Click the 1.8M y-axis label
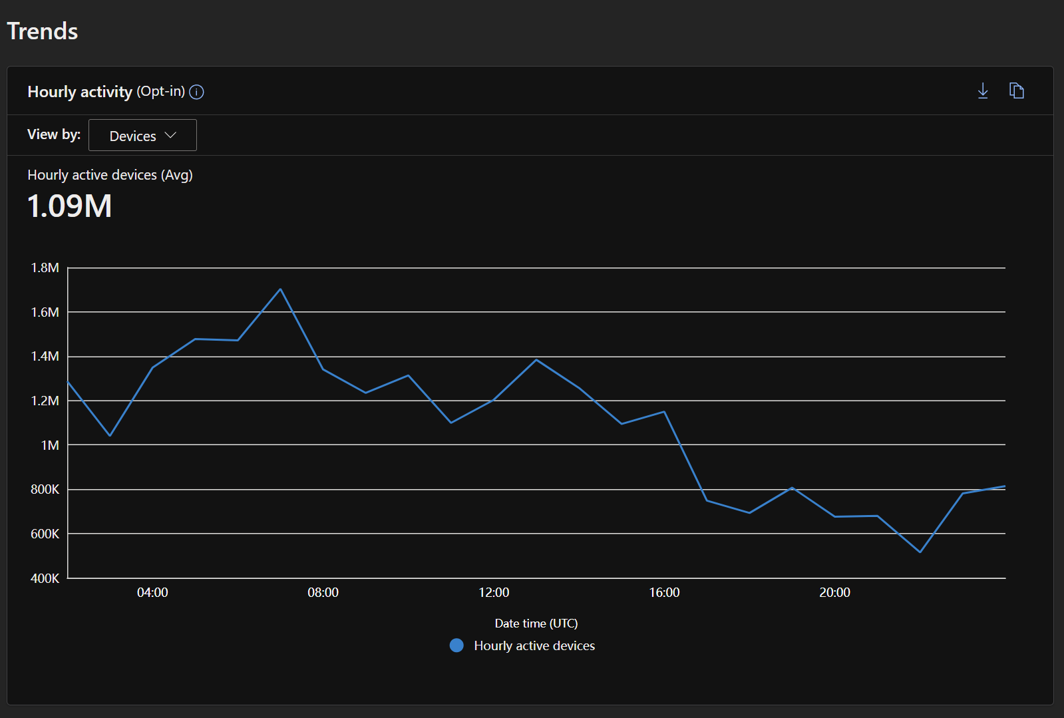1064x718 pixels. pos(45,268)
